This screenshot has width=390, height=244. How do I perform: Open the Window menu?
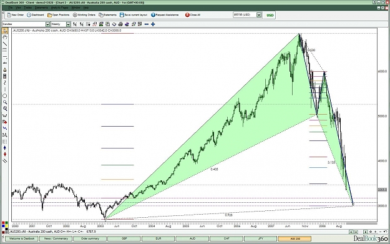click(76, 7)
